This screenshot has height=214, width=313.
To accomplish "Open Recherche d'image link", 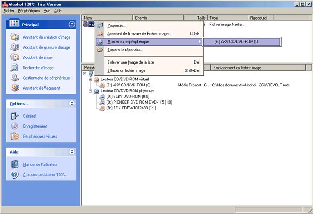I will (x=38, y=68).
